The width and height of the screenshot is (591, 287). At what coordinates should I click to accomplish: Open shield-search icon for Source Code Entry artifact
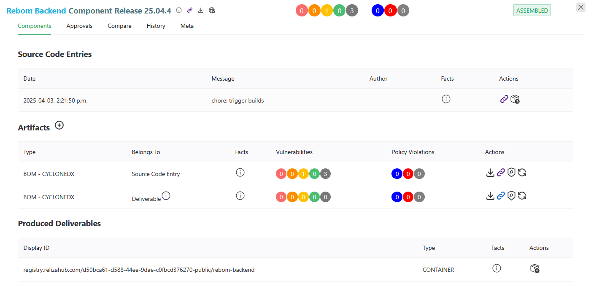click(511, 172)
